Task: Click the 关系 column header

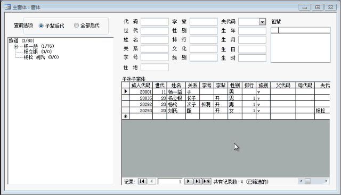Action: click(x=193, y=85)
